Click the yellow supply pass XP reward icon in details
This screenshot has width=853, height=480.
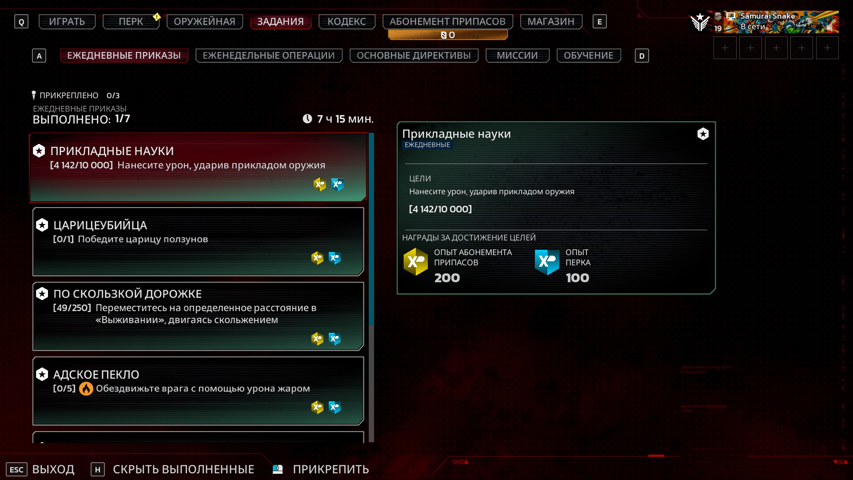[415, 262]
